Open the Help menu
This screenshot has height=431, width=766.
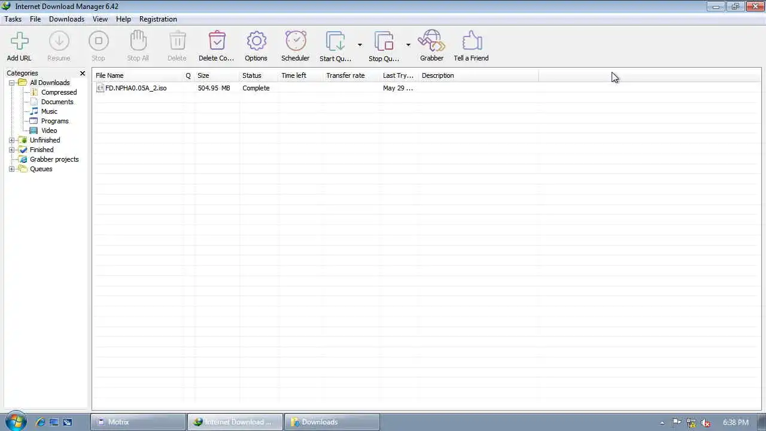tap(123, 19)
